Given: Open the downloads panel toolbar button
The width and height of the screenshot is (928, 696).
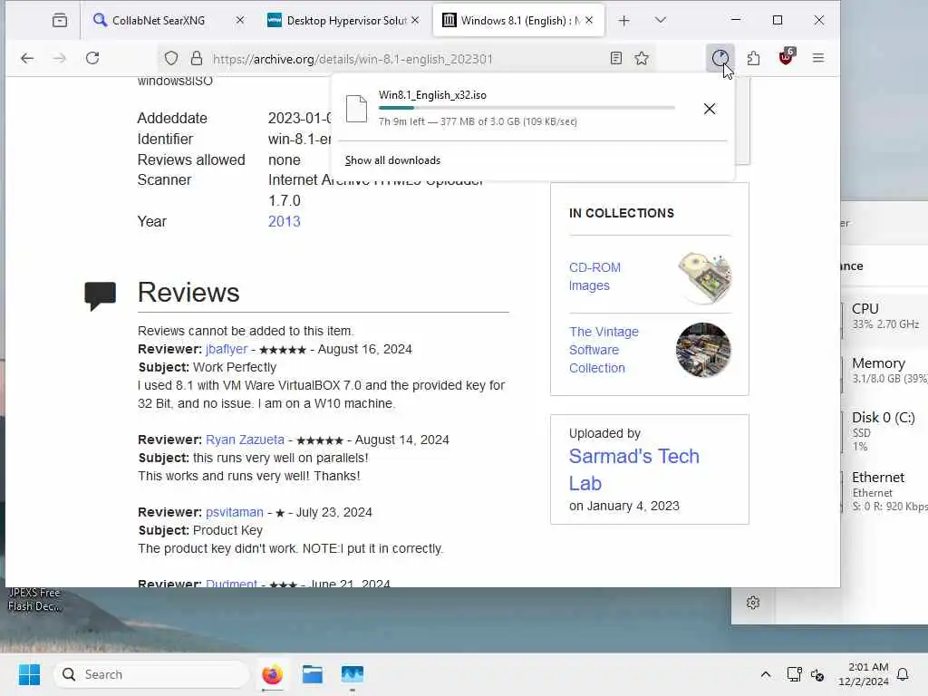Looking at the screenshot, I should 720,58.
